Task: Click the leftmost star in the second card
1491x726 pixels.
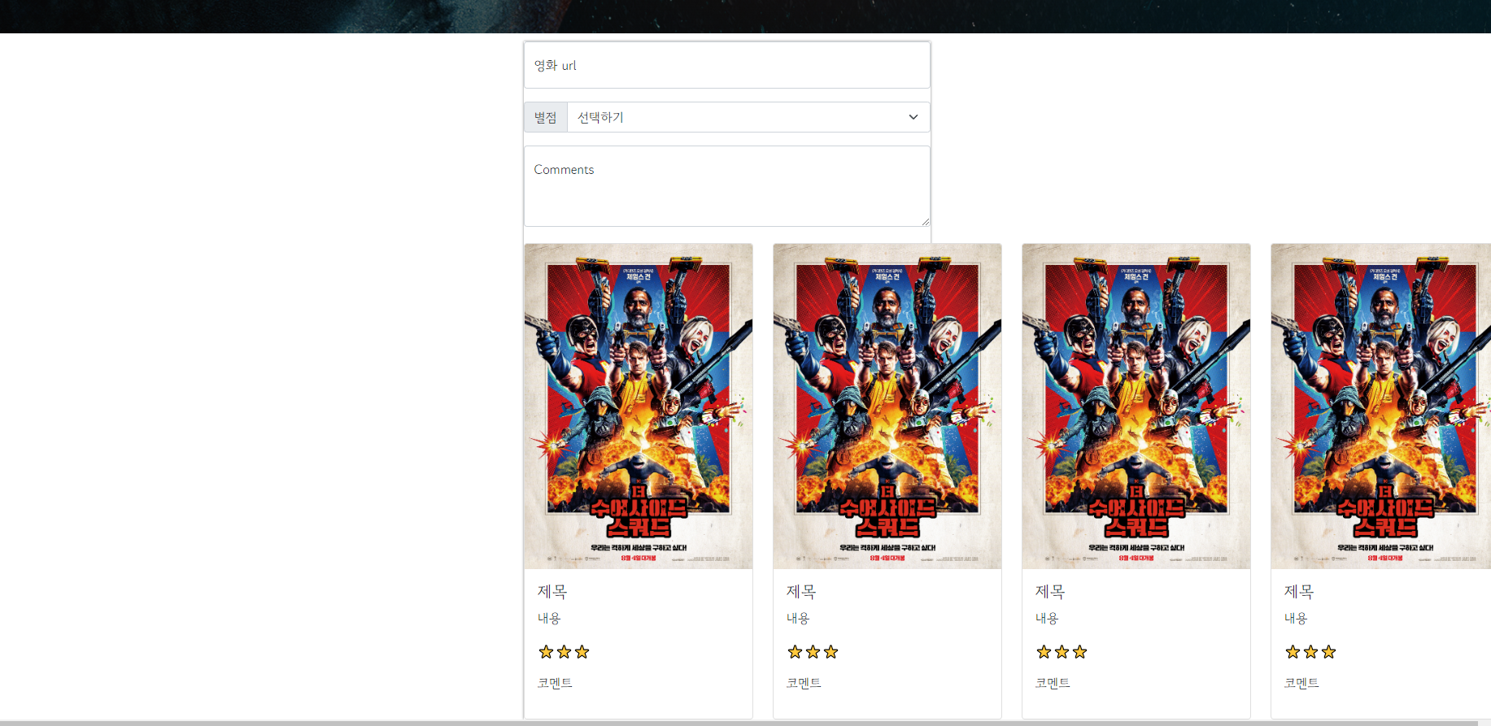Action: pos(795,652)
